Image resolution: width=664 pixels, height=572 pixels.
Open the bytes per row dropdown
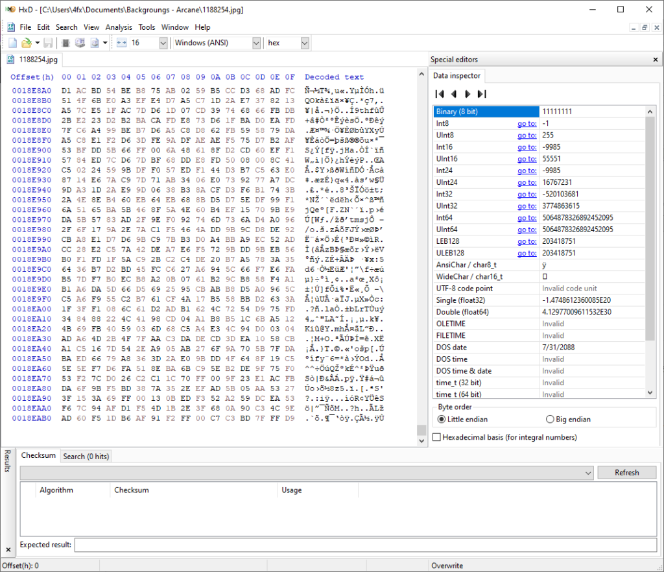pyautogui.click(x=162, y=43)
